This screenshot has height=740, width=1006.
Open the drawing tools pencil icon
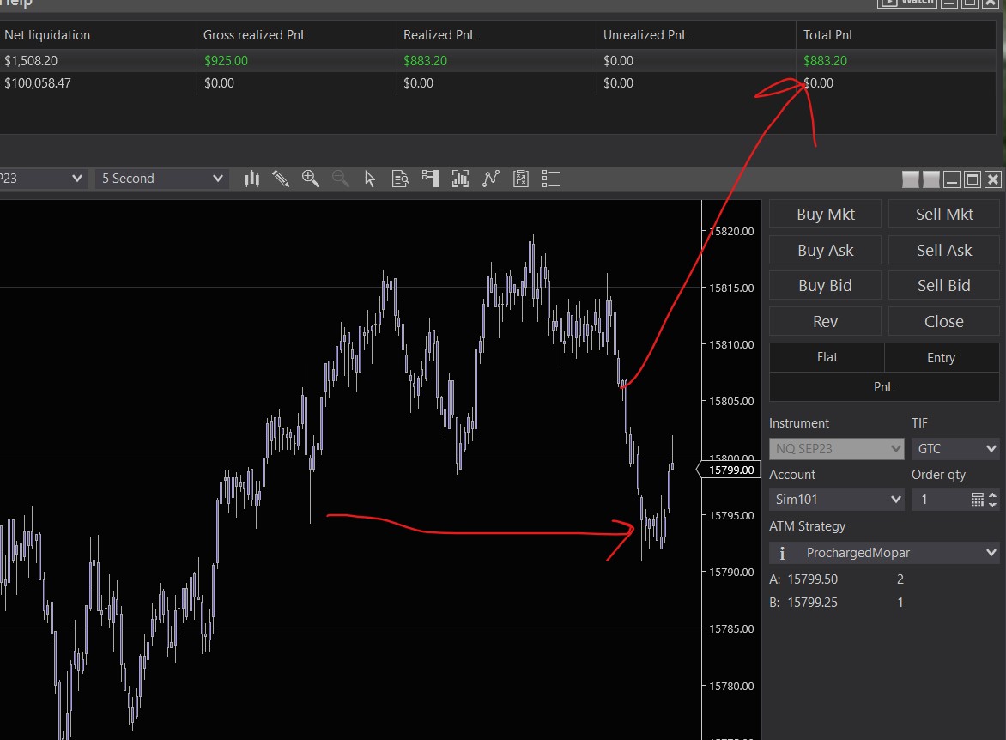click(x=281, y=179)
